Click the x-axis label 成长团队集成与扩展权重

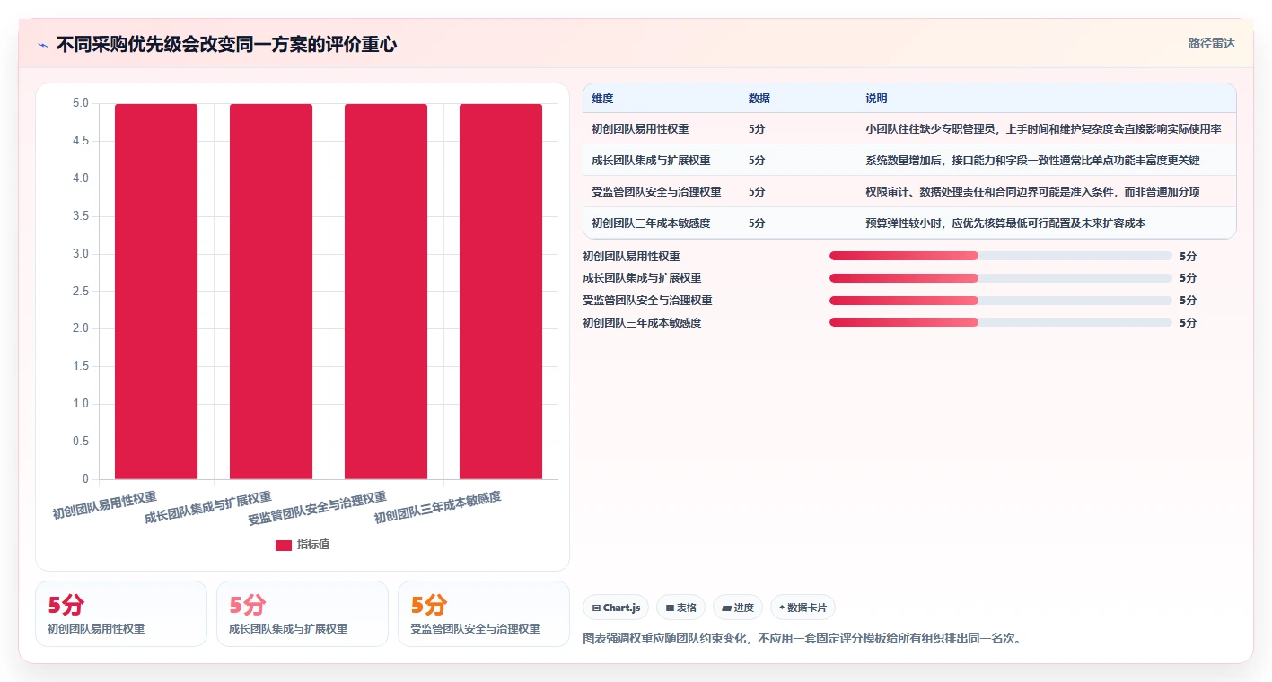(x=208, y=508)
